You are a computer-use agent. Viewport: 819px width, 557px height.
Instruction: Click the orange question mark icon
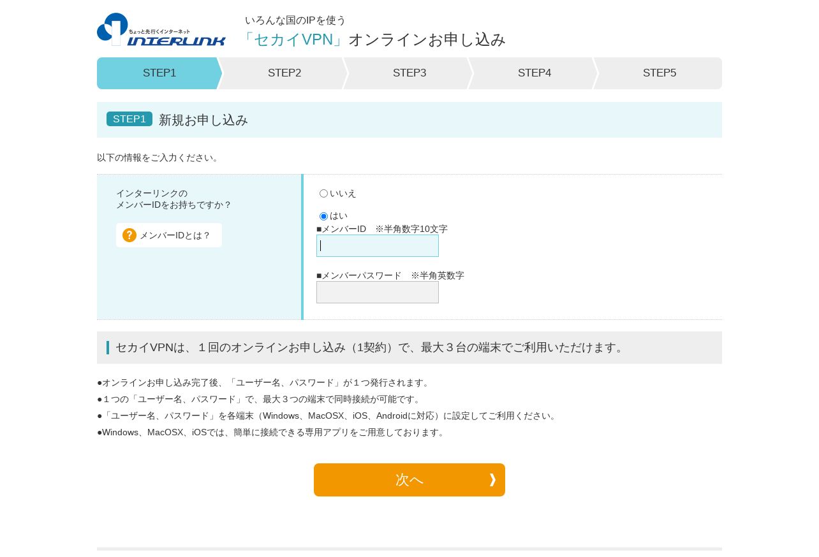[x=129, y=235]
